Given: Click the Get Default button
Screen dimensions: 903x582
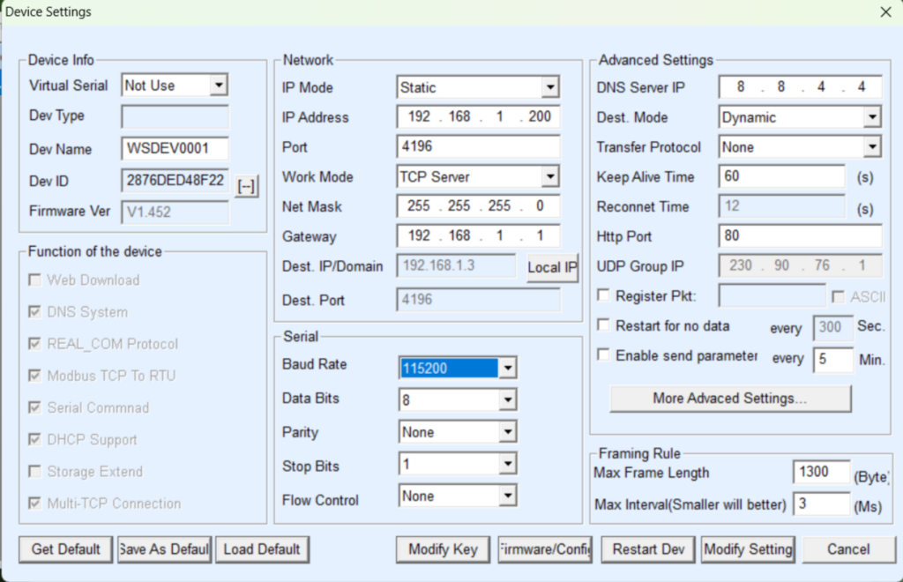Looking at the screenshot, I should pos(66,549).
